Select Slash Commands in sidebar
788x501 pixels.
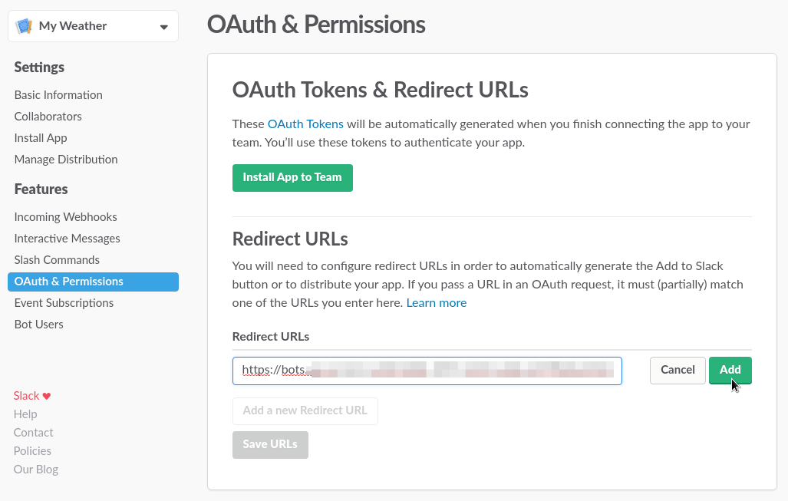pos(57,260)
